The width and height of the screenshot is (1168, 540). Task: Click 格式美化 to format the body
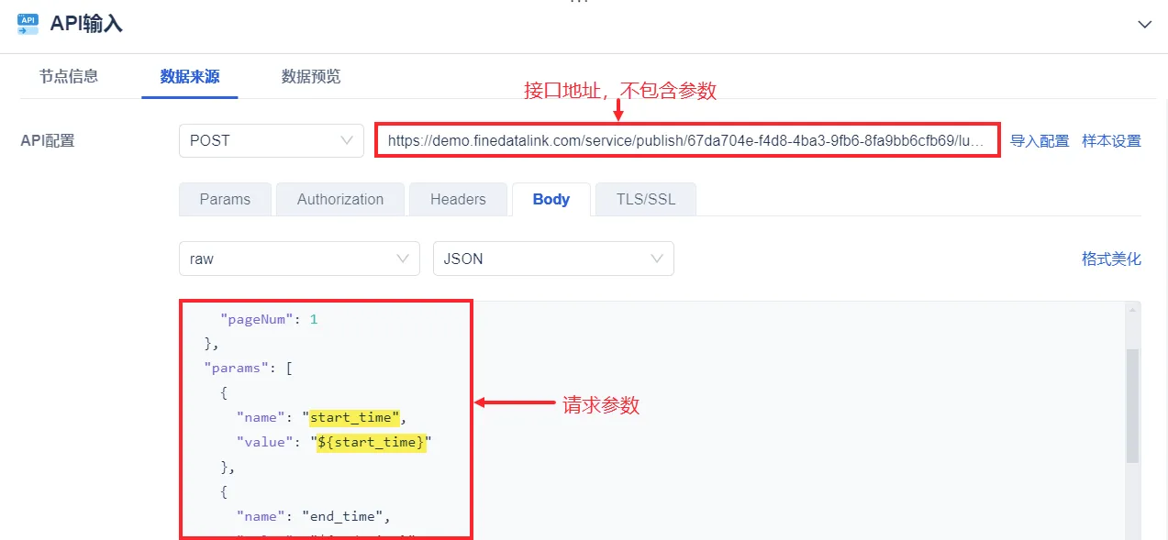click(1111, 259)
